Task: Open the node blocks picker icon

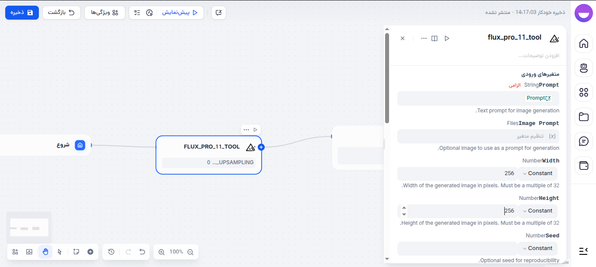Action: 15,252
